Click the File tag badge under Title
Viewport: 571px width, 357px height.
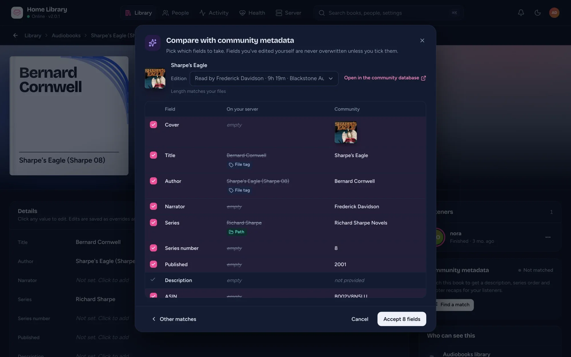point(239,165)
